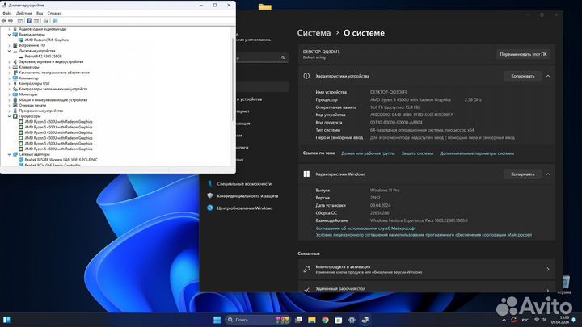Show hidden tray icons chevron
The image size is (582, 327).
coord(504,320)
